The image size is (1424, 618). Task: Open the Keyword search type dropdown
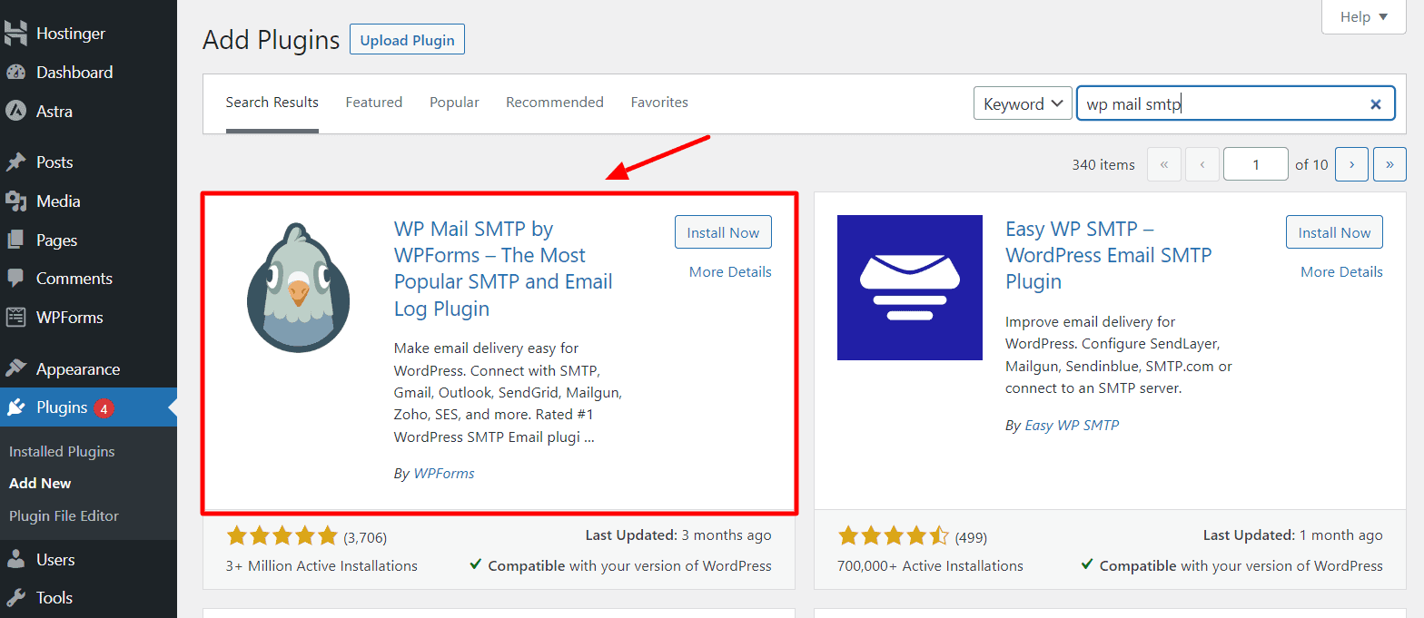1022,104
